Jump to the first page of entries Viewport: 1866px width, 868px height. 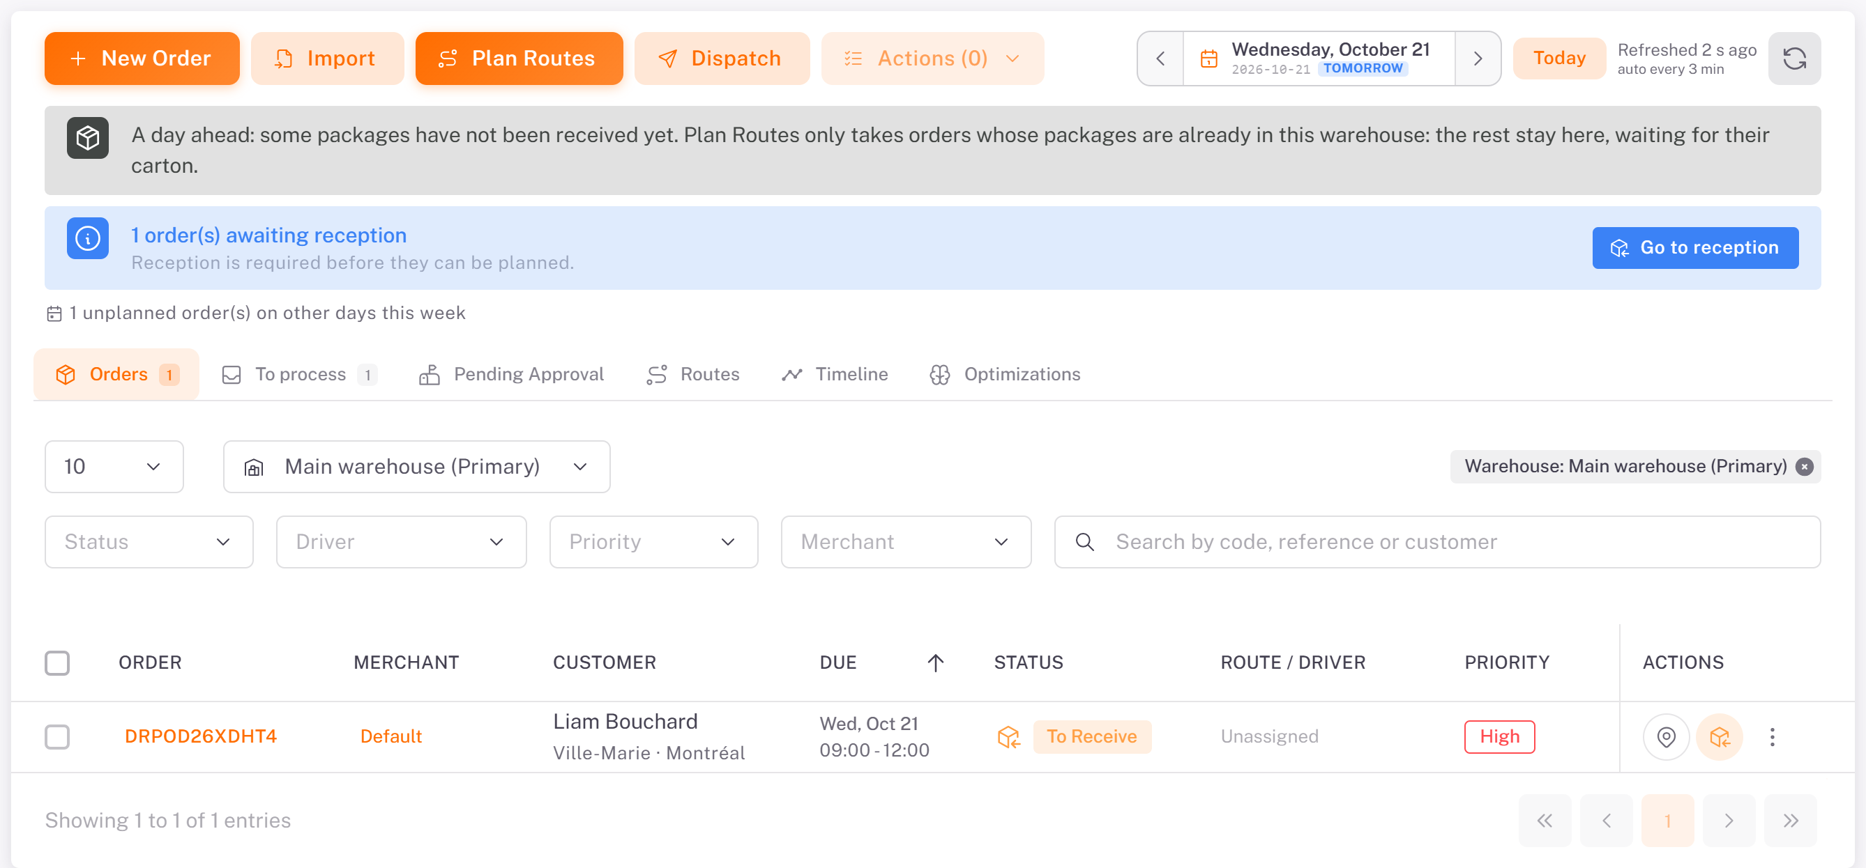click(1545, 819)
